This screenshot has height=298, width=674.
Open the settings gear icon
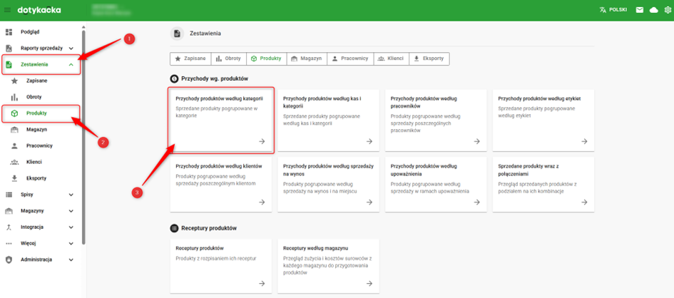click(x=668, y=10)
